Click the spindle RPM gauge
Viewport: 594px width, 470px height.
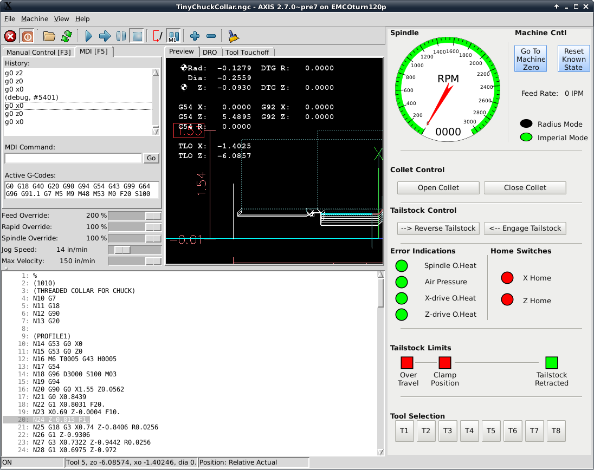448,89
